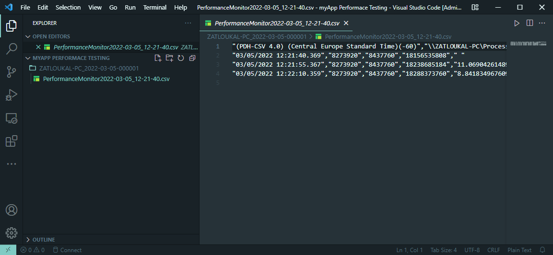
Task: Click the New File icon in Explorer
Action: (158, 58)
